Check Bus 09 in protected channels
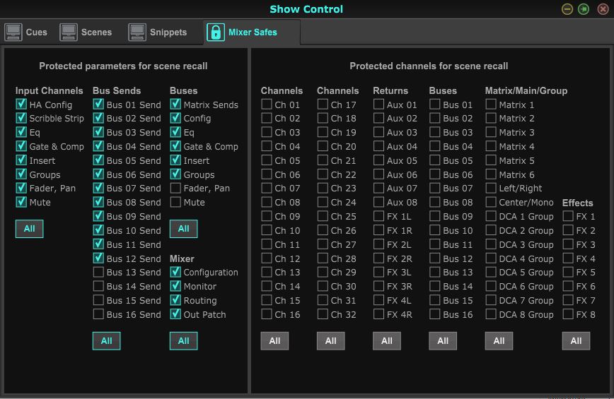 (434, 216)
